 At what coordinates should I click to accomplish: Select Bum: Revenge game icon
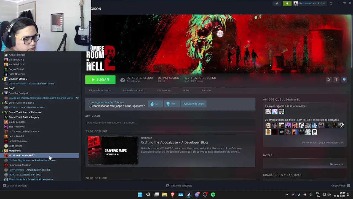click(6, 74)
